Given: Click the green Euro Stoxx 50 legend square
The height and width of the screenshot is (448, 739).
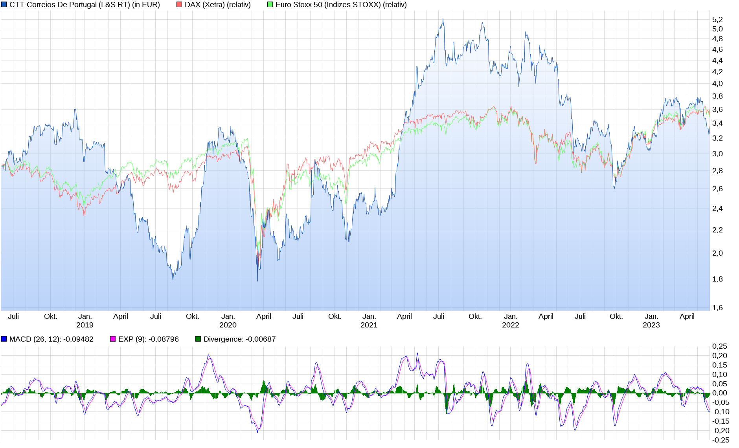Looking at the screenshot, I should tap(270, 5).
